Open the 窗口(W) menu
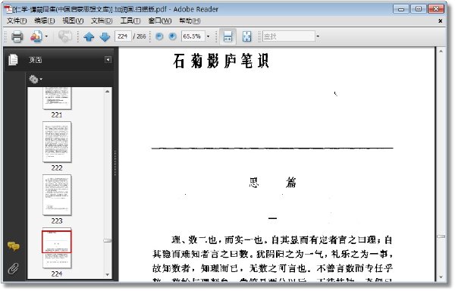Screen dimensions: 455x291 (160, 21)
